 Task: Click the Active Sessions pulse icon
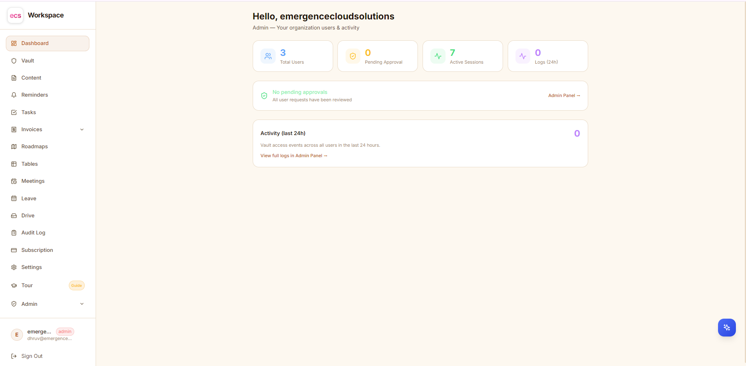coord(438,56)
